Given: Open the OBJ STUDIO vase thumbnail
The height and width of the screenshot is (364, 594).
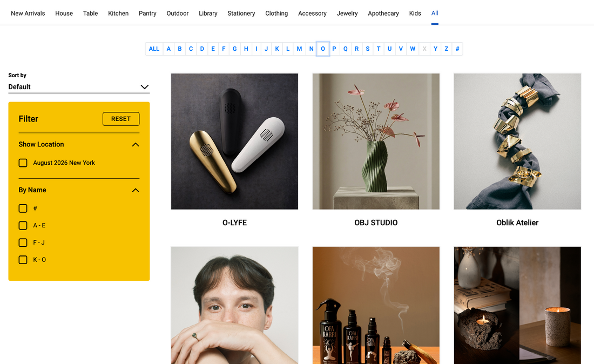Looking at the screenshot, I should click(x=376, y=141).
